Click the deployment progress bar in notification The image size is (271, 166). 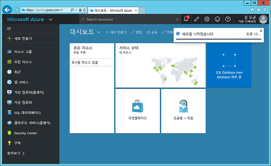219,39
